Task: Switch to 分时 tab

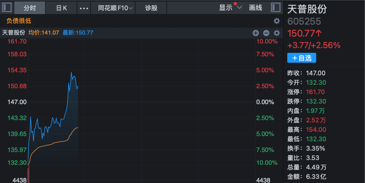Action: [30, 8]
